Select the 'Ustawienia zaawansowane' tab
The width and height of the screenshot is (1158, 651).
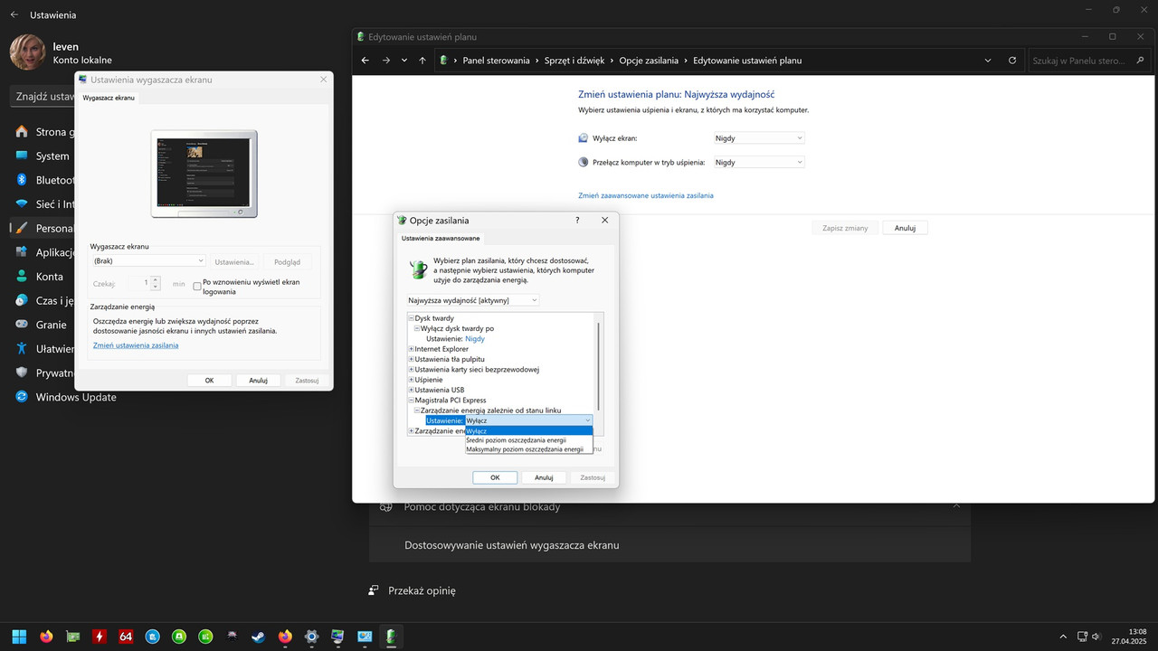click(441, 239)
